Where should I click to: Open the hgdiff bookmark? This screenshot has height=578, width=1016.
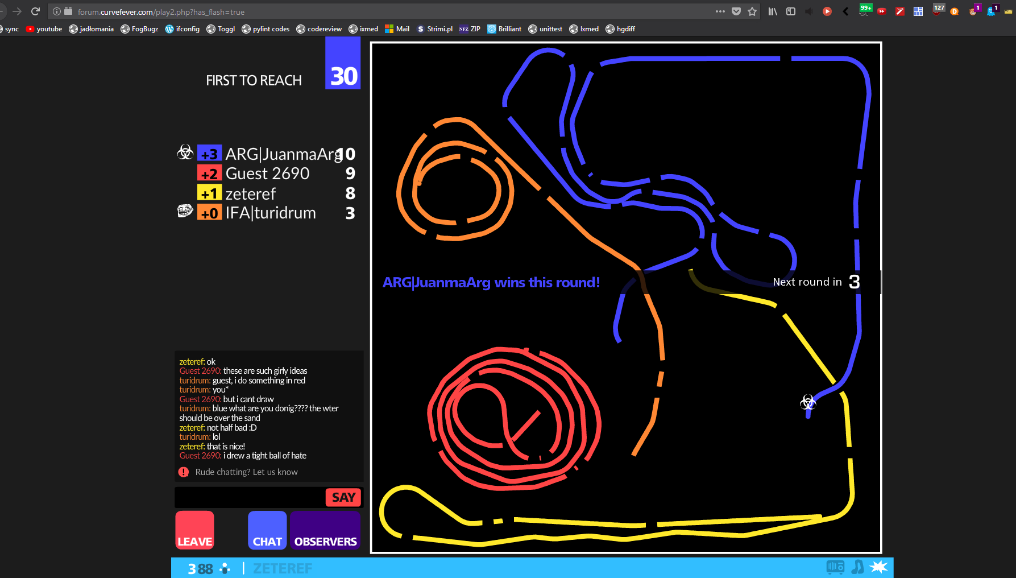pos(620,29)
